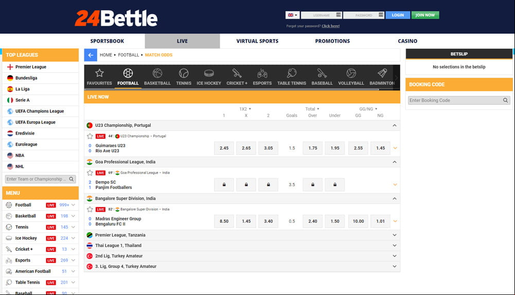515x295 pixels.
Task: Open the GG/NG market dropdown
Action: pyautogui.click(x=368, y=109)
